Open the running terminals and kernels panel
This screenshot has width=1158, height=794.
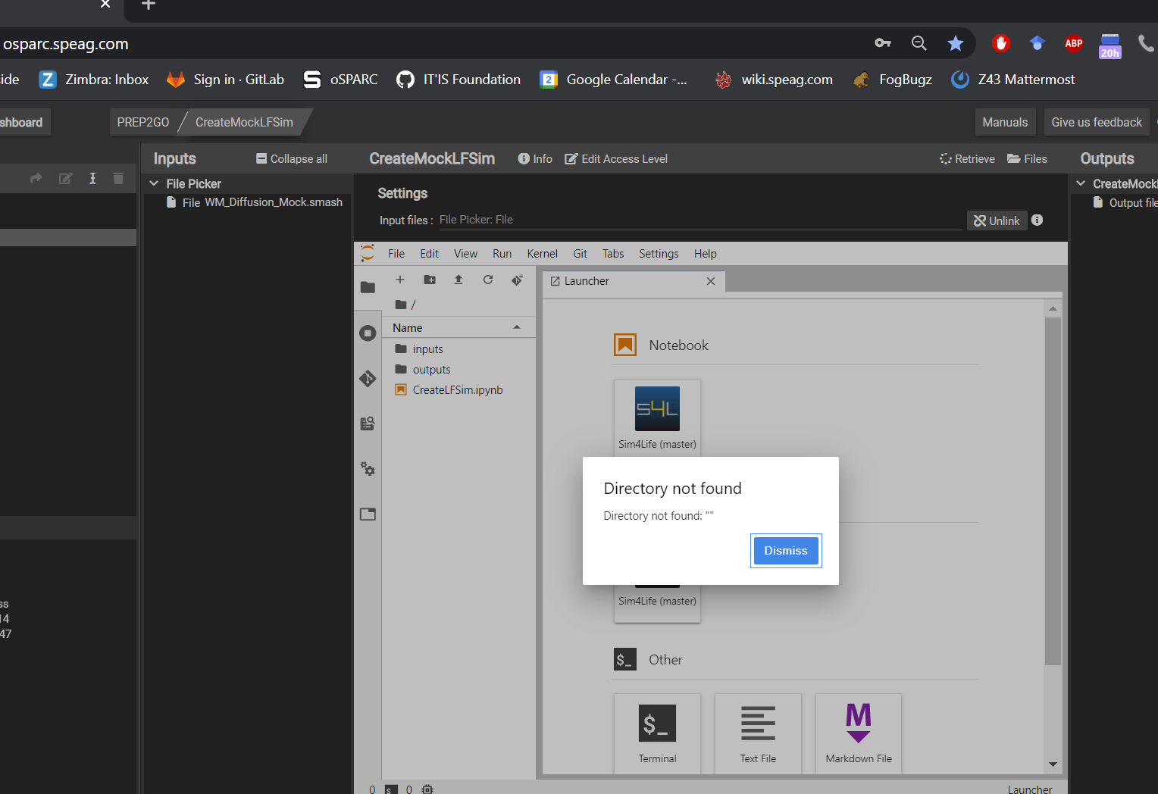coord(368,333)
